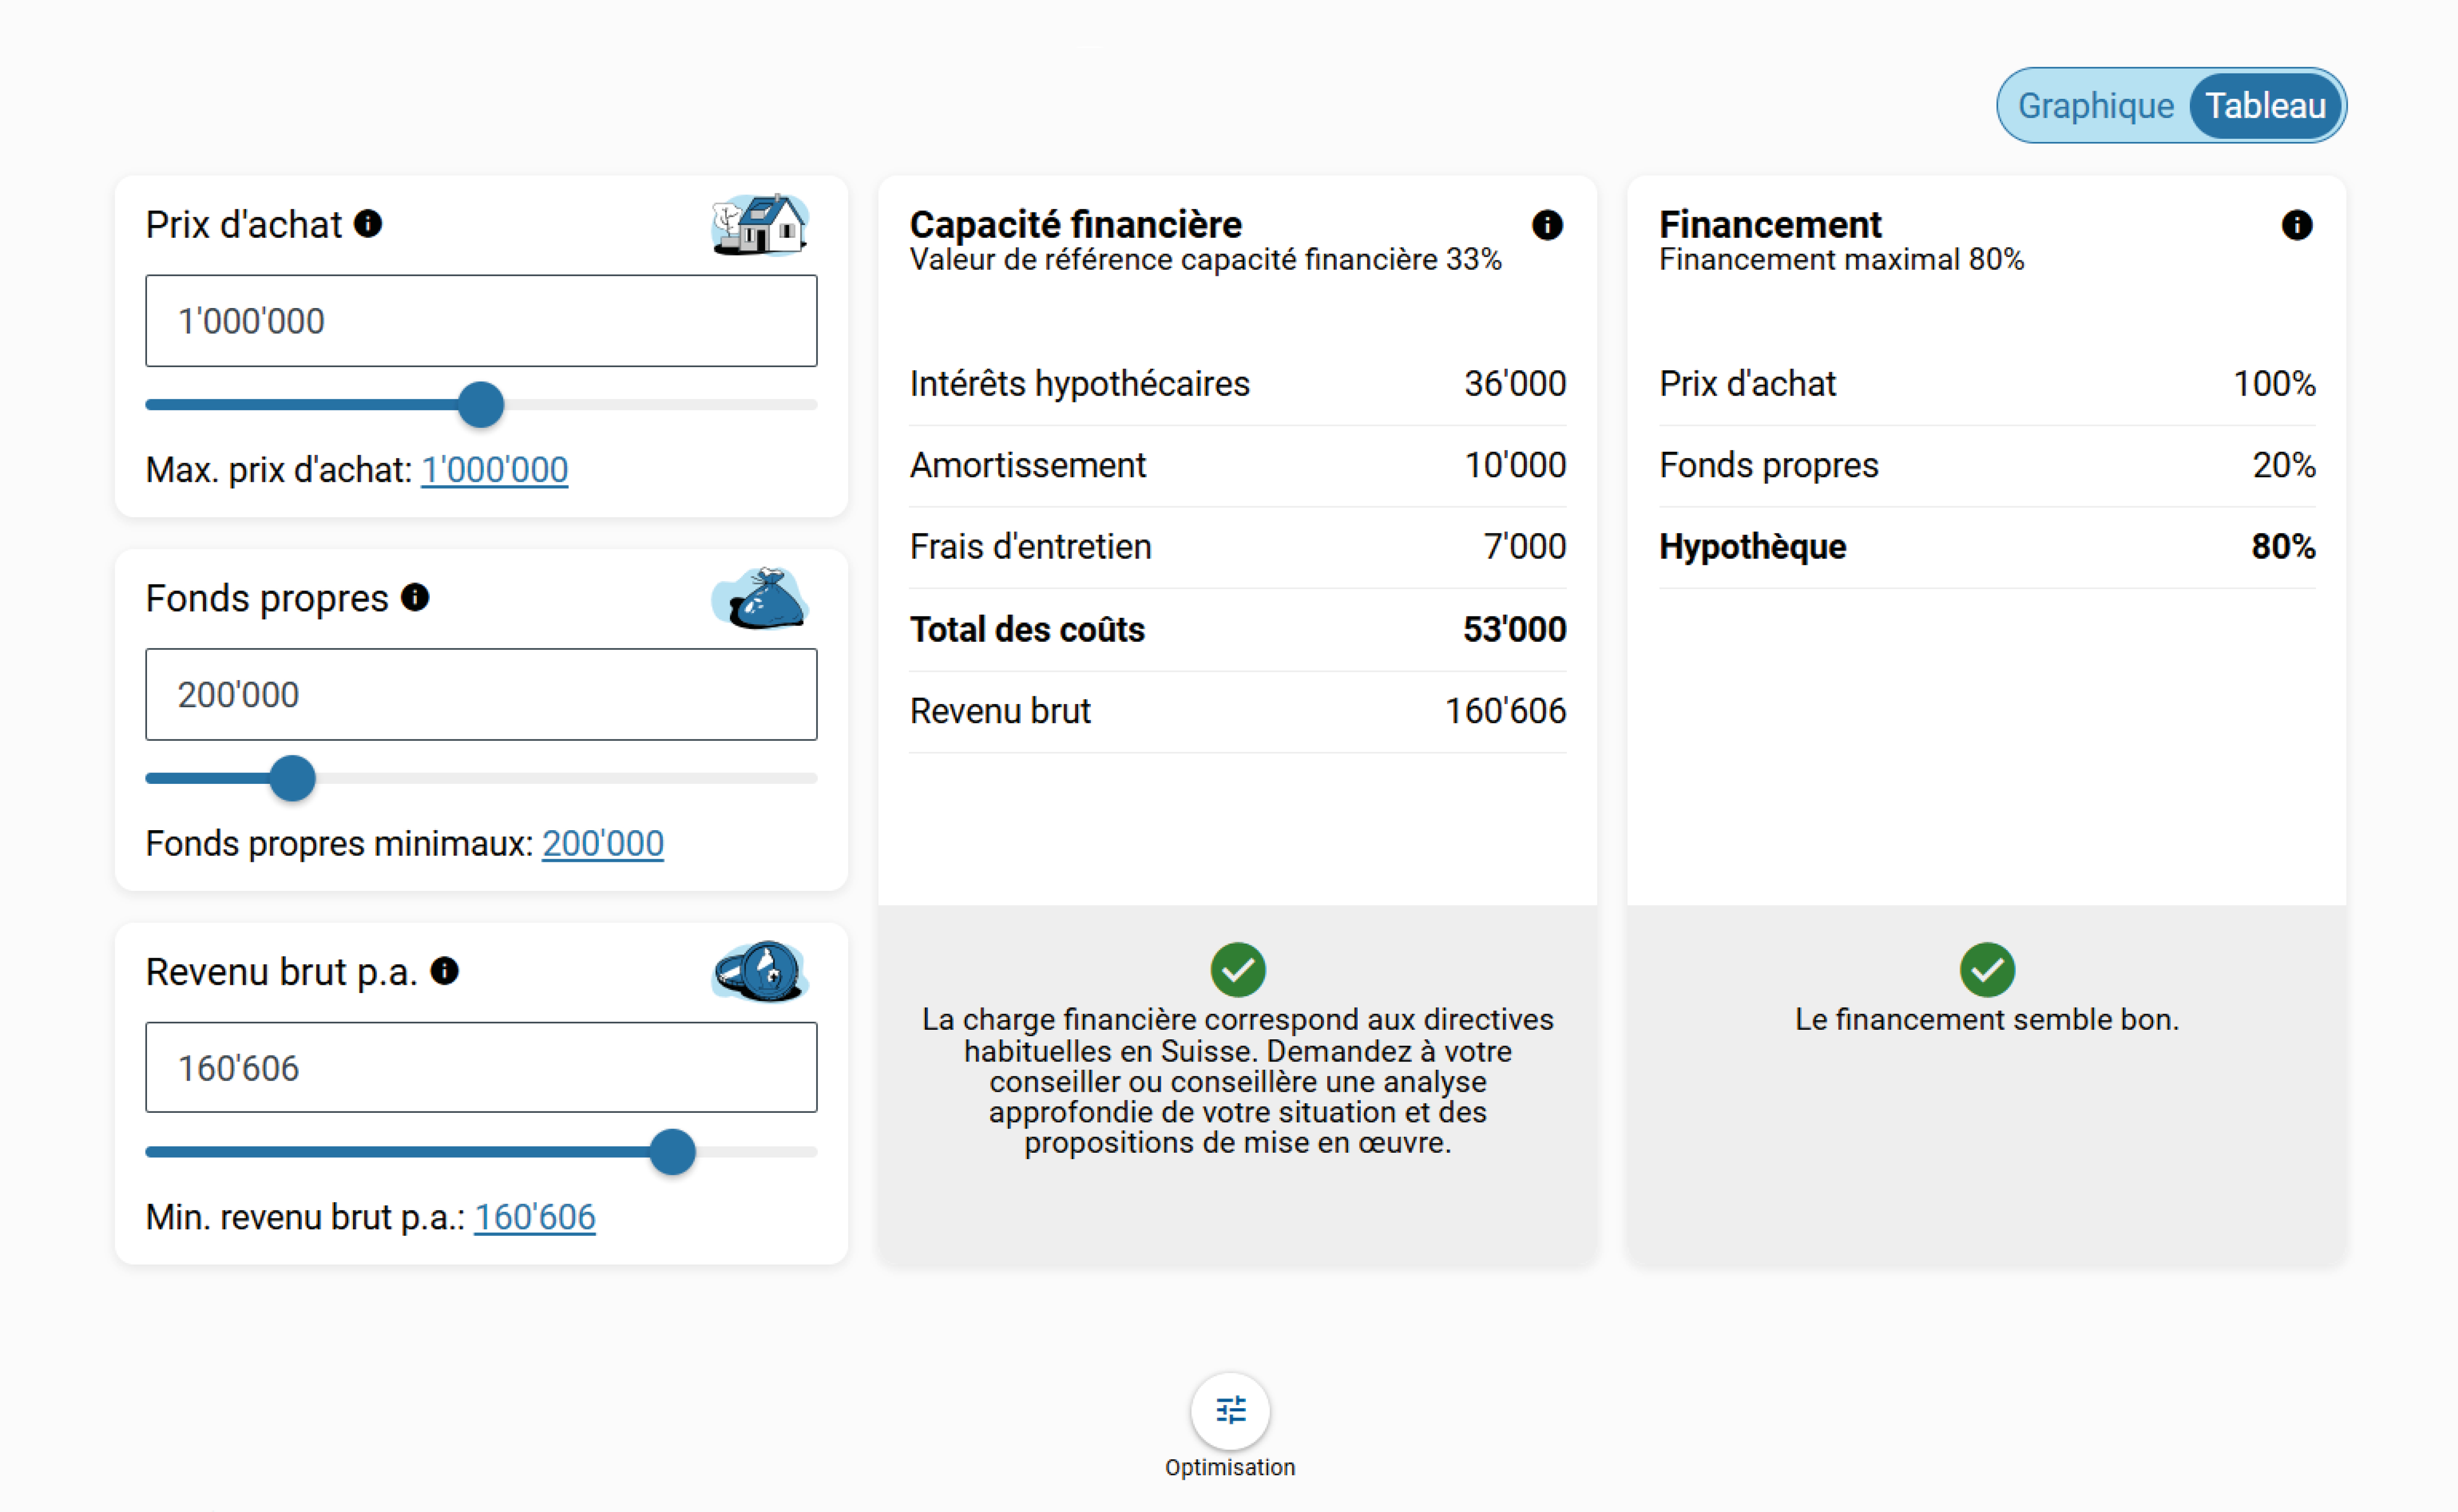Open the Financement info icon

pos(2296,225)
